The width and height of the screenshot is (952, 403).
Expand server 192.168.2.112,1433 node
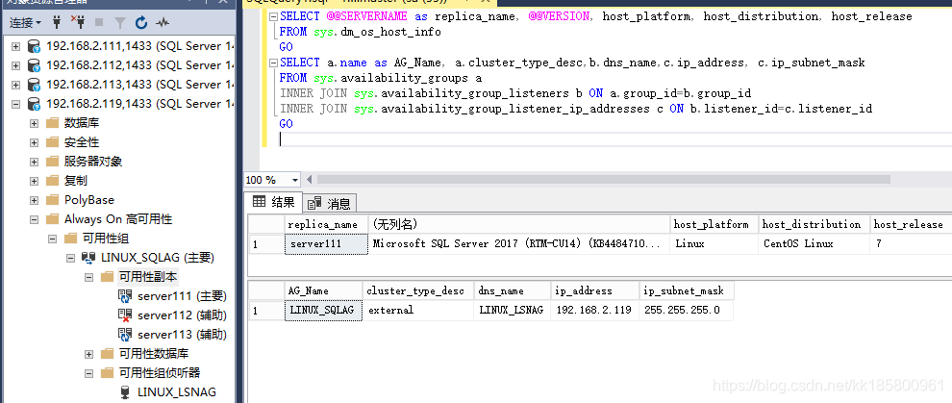click(x=15, y=65)
